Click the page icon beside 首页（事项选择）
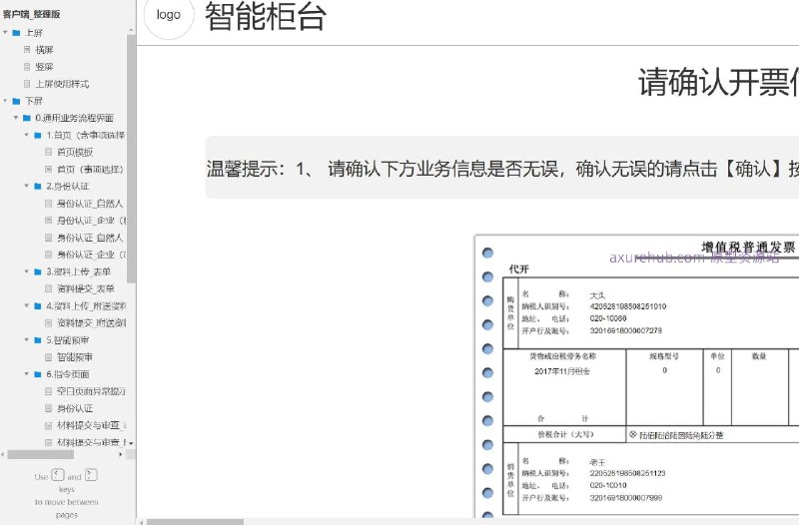799x525 pixels. pyautogui.click(x=48, y=169)
